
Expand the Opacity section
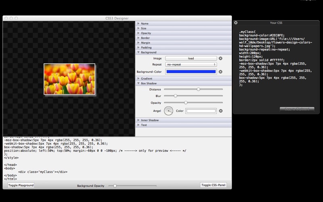pos(183,33)
